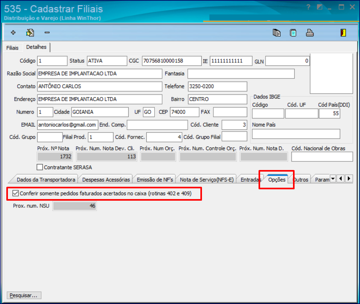Click the minus delete record icon
360x304 pixels.
coord(47,33)
